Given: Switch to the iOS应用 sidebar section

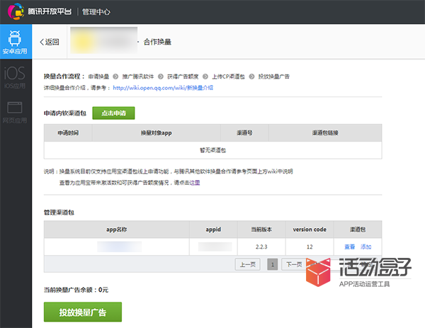Looking at the screenshot, I should pyautogui.click(x=16, y=77).
